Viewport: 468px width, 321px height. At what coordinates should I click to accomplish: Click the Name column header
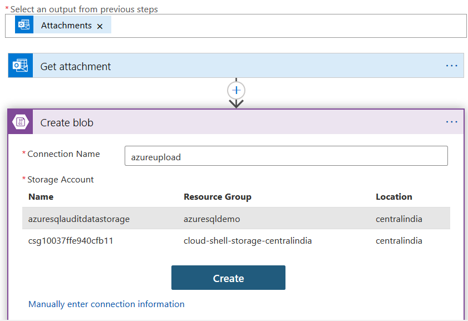(x=41, y=197)
